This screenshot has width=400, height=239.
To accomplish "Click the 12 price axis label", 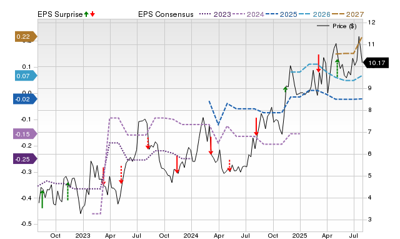I will point(371,23).
